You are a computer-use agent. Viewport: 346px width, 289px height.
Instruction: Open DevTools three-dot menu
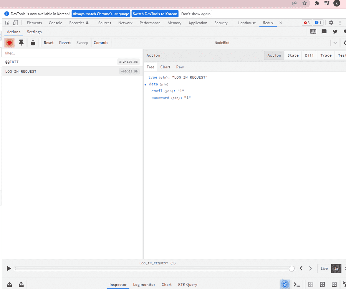click(x=340, y=23)
